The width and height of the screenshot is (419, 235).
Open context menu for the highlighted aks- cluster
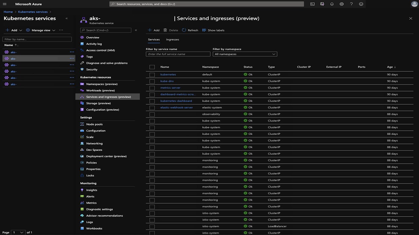click(72, 59)
